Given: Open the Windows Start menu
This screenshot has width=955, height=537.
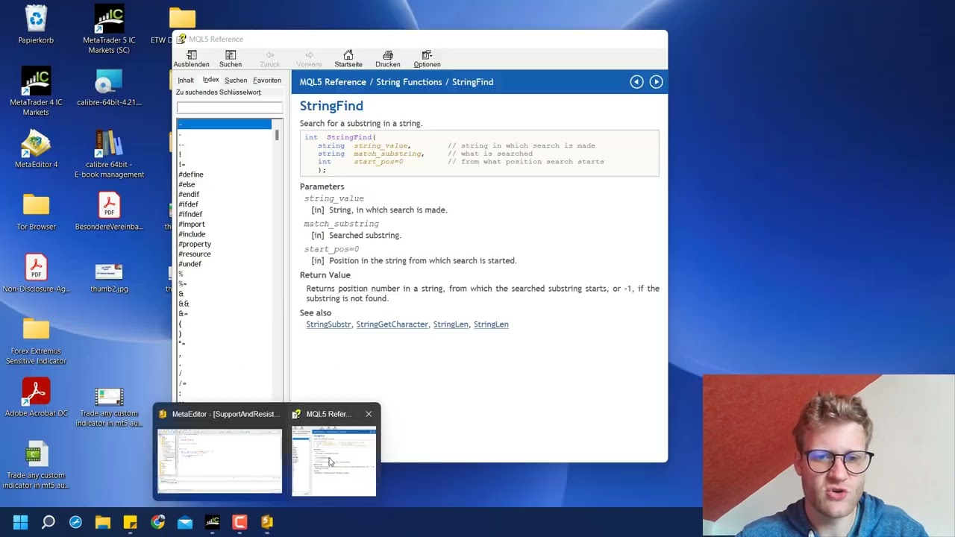Looking at the screenshot, I should pos(20,522).
